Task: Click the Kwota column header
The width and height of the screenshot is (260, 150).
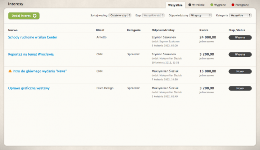Action: 204,30
